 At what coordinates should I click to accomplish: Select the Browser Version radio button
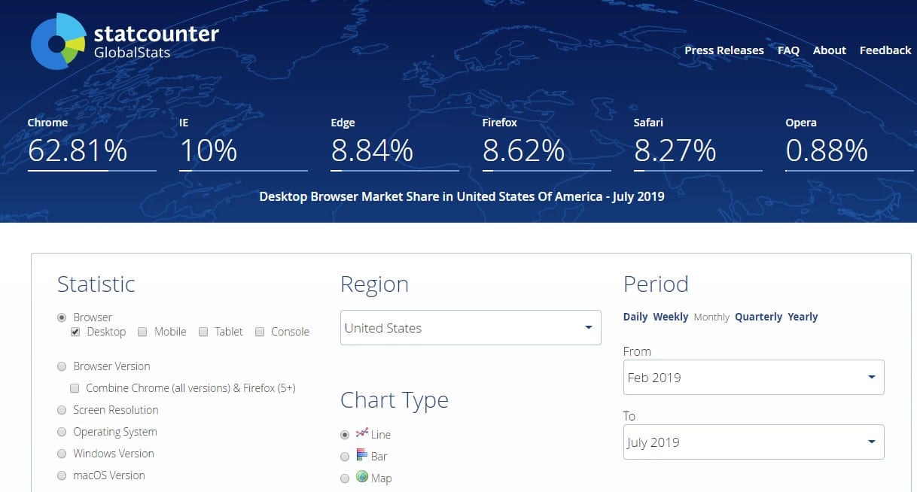(x=62, y=366)
